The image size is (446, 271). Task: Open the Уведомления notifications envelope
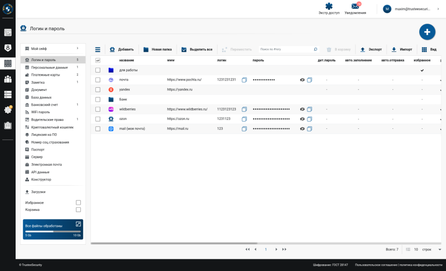point(355,7)
